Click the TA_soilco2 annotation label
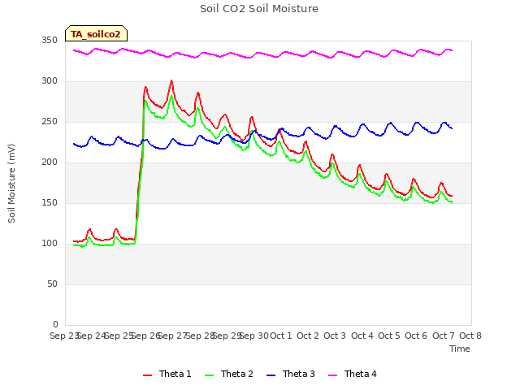520x390 pixels. click(x=96, y=33)
